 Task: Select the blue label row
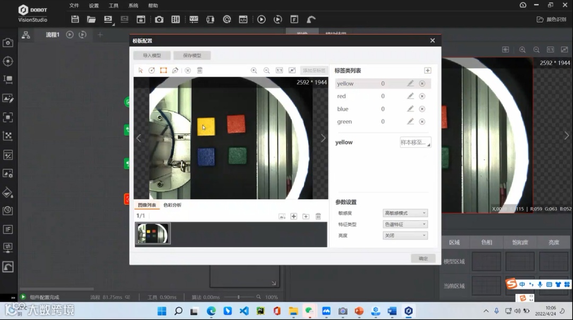[383, 109]
